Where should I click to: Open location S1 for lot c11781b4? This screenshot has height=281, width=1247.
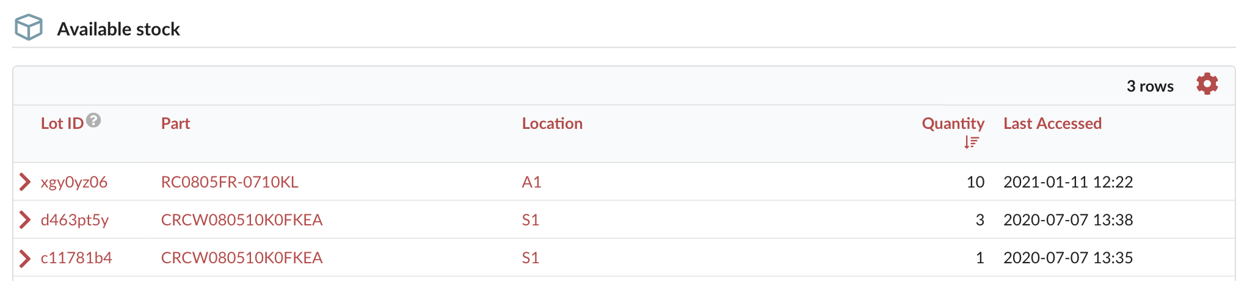(x=531, y=258)
